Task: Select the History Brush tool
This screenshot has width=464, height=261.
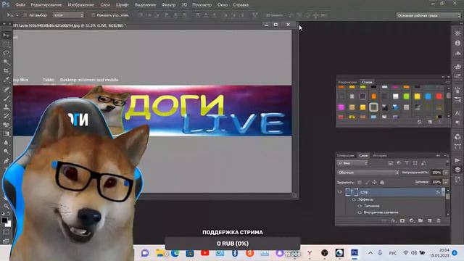Action: [x=7, y=116]
